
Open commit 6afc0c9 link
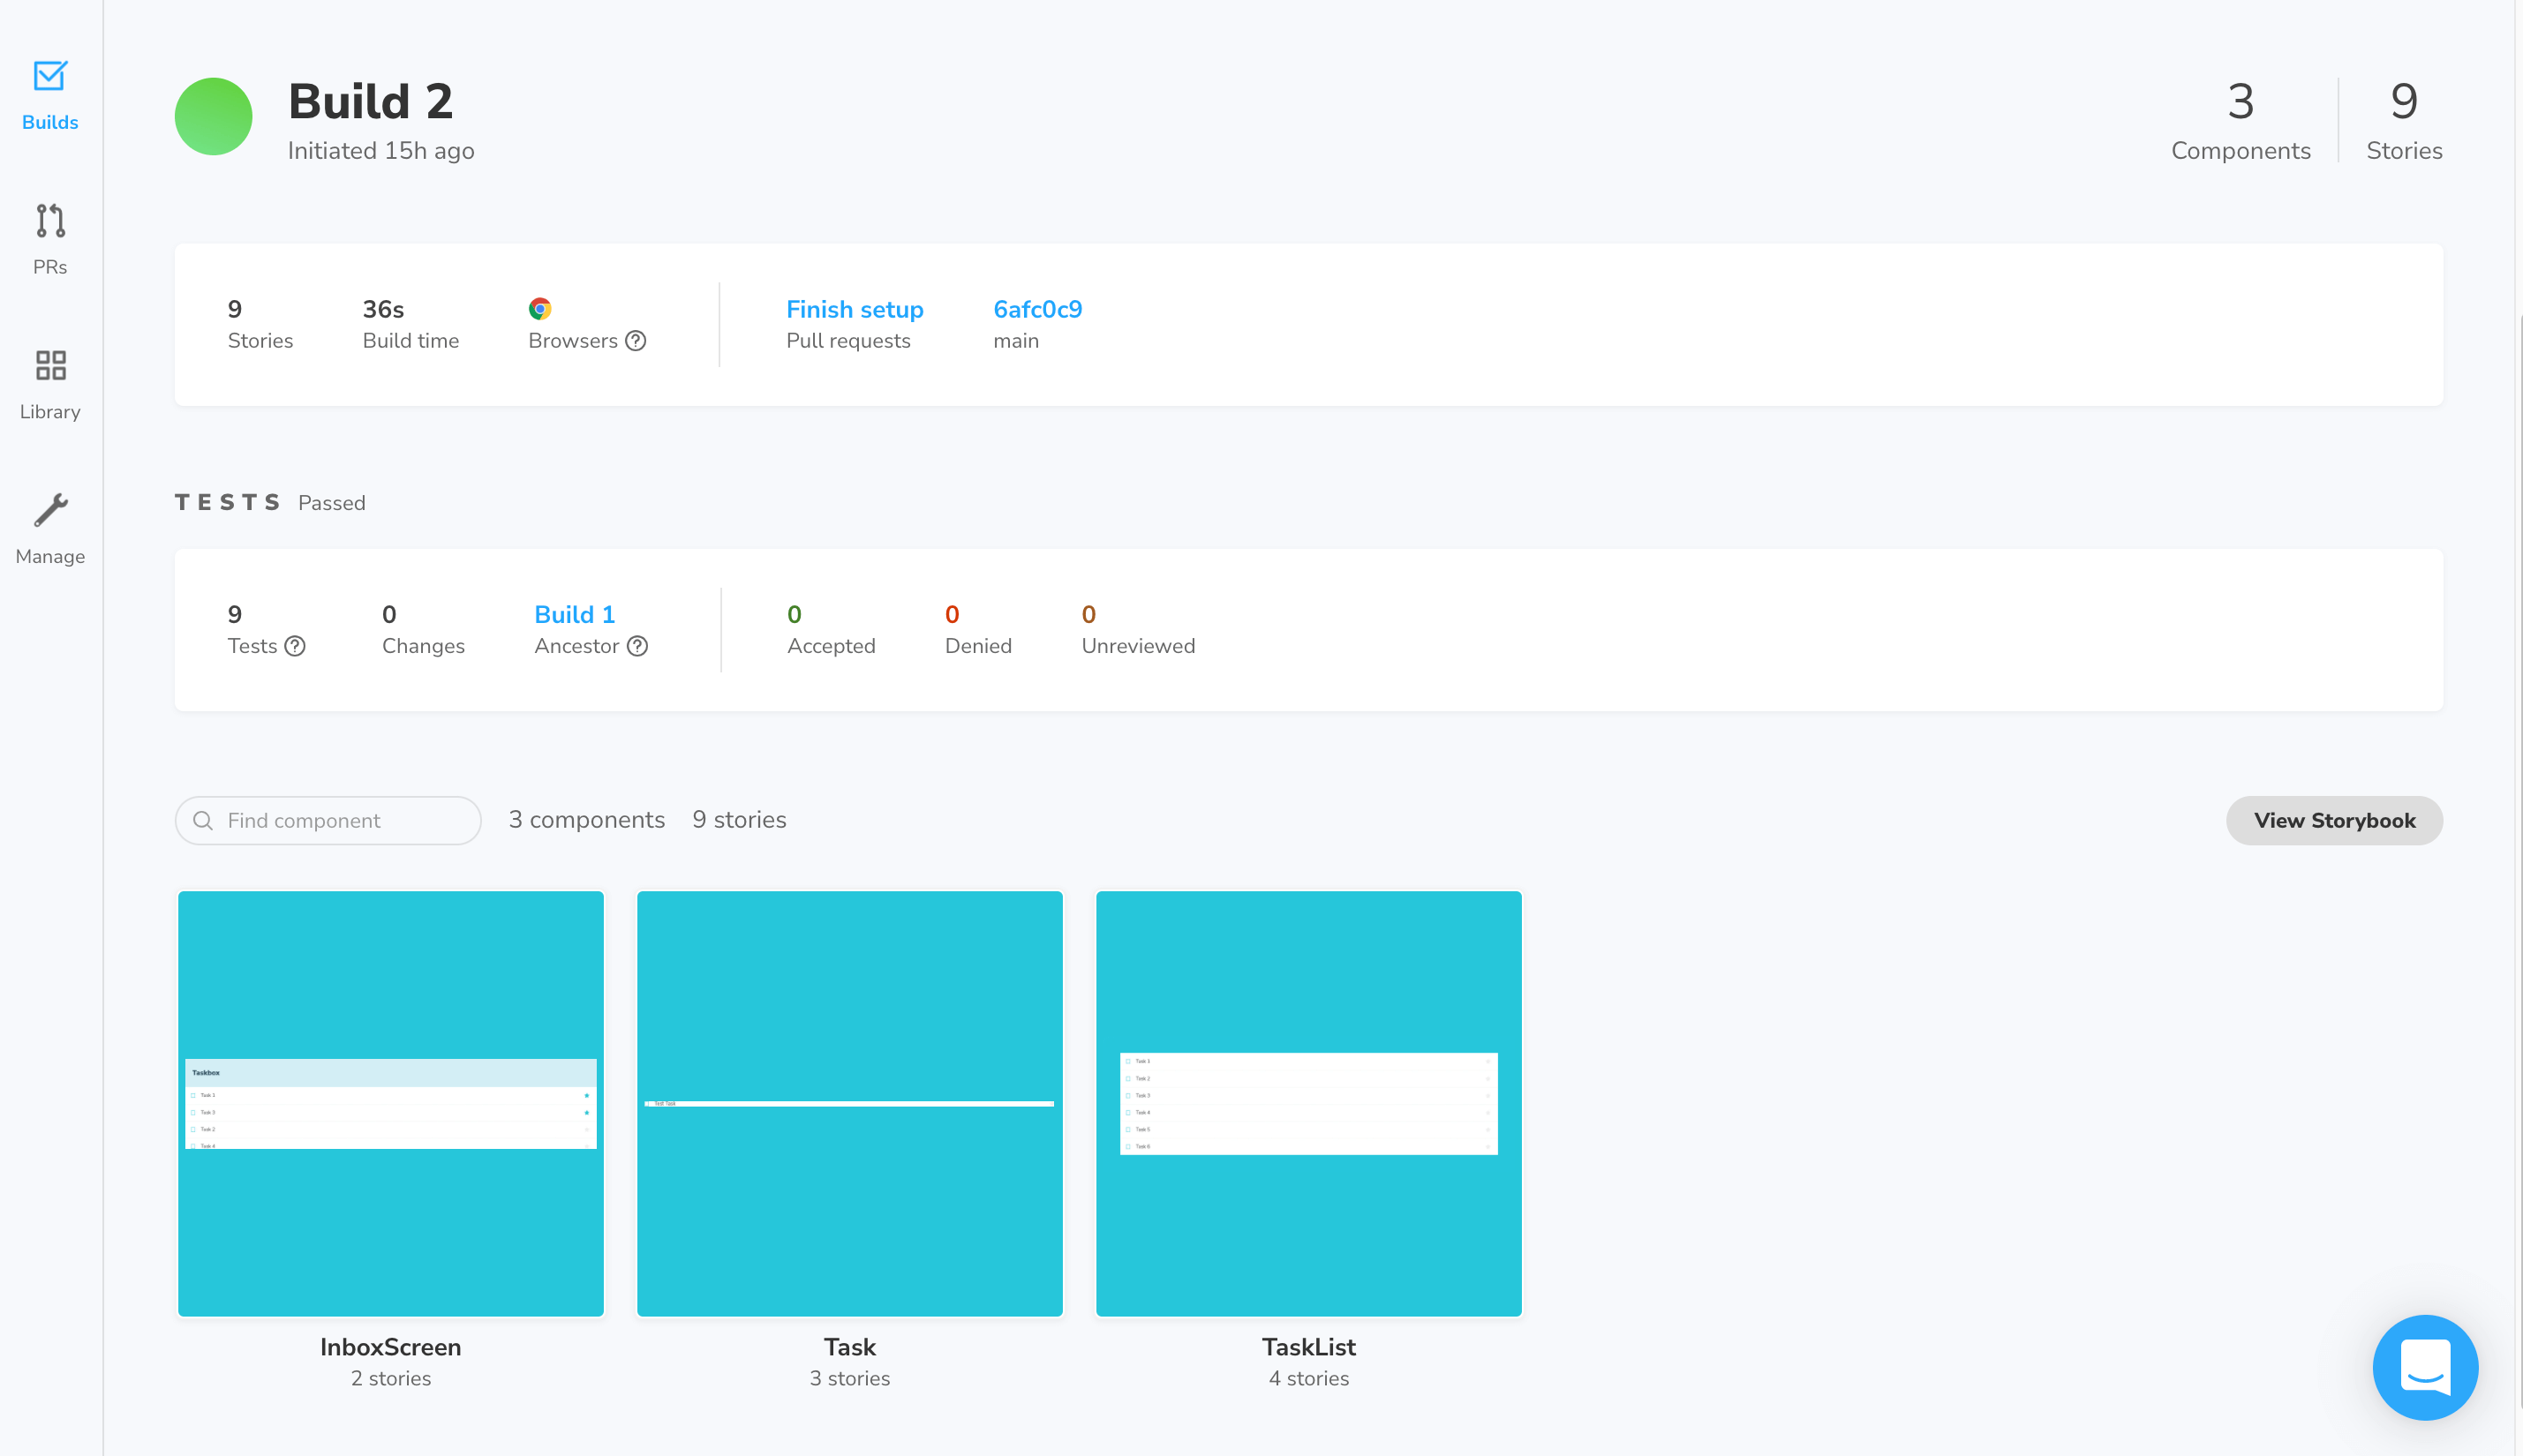click(1037, 309)
